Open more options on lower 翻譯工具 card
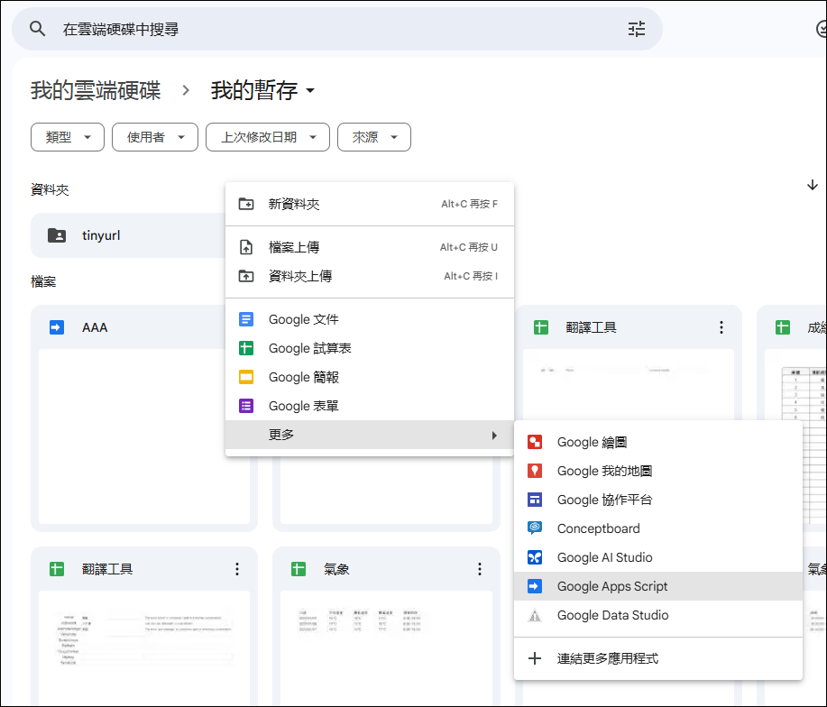 (237, 569)
